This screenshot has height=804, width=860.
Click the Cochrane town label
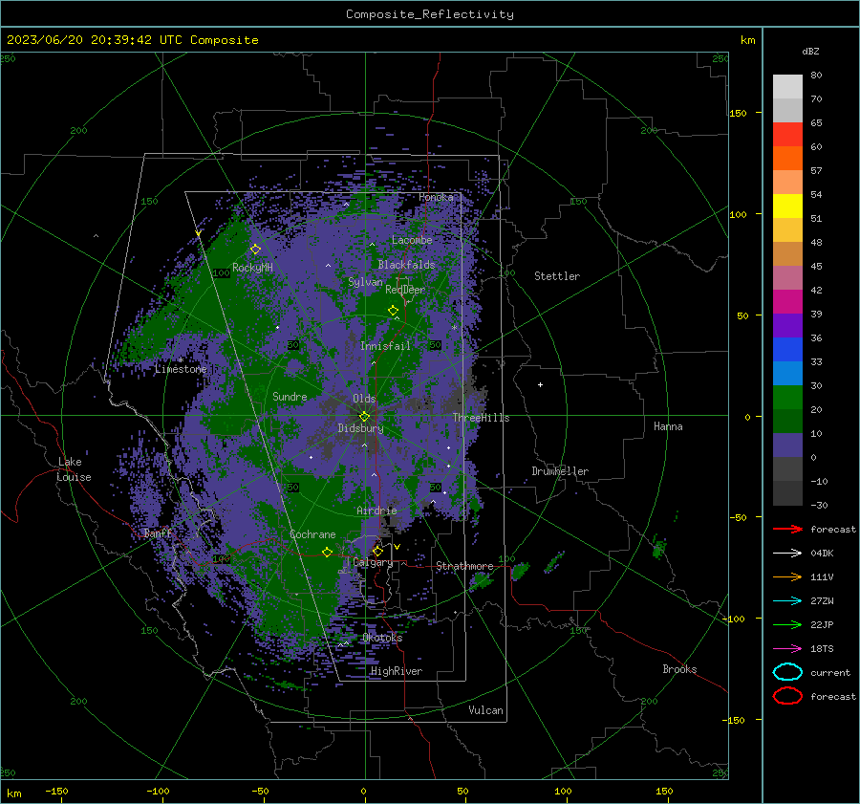coord(312,534)
